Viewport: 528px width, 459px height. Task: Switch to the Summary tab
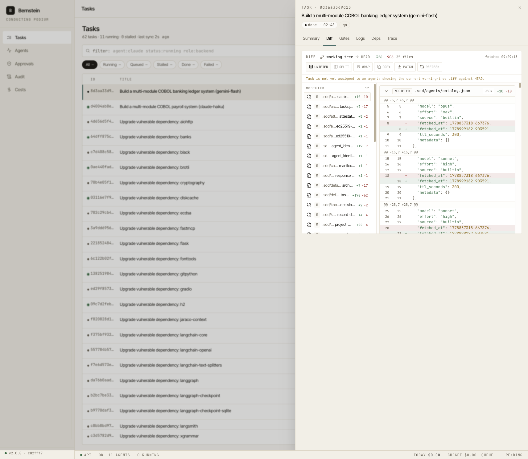(x=311, y=39)
